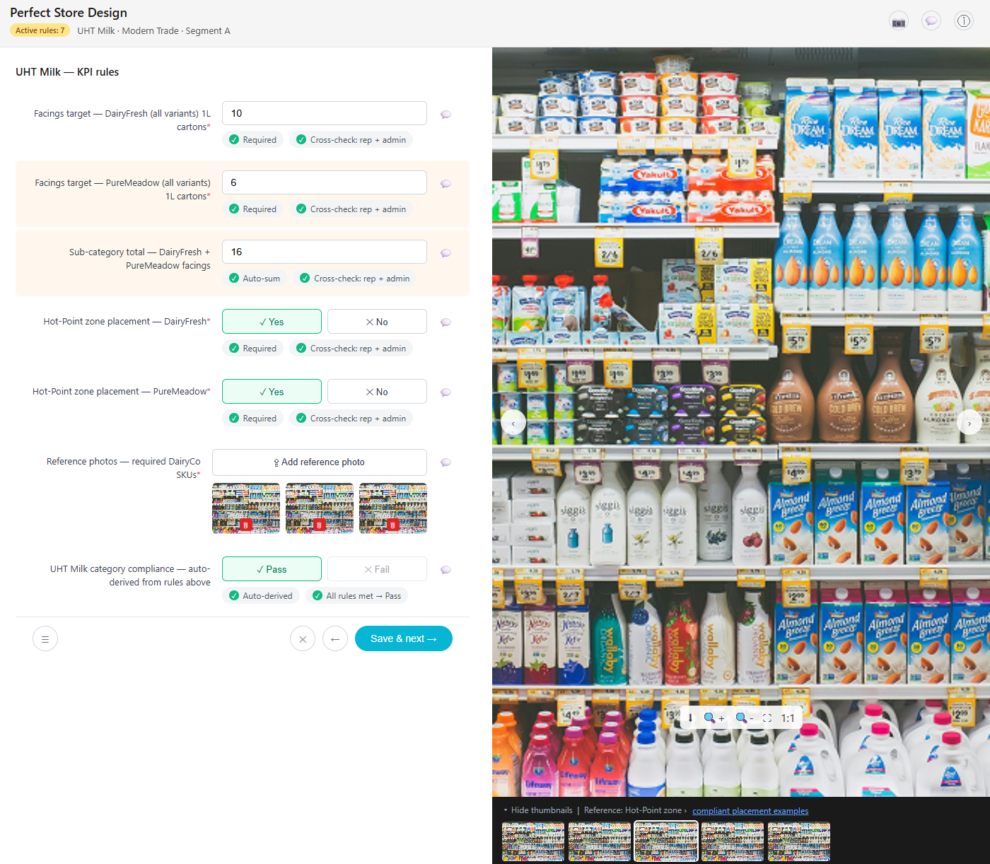Click Add reference photo button
Viewport: 990px width, 864px height.
point(320,462)
